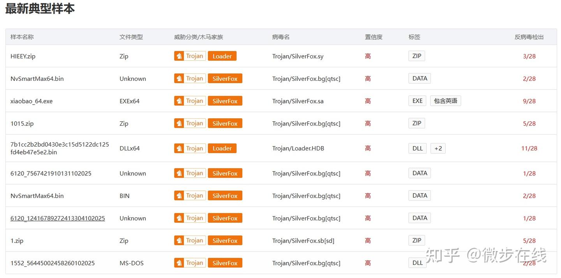Open NvSmartMax64.bin with file type BIN

(x=37, y=196)
